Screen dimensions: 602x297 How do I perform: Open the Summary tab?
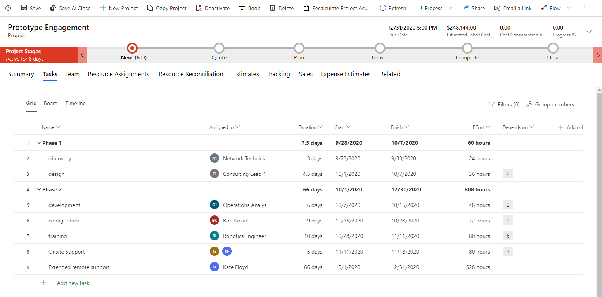click(x=21, y=74)
